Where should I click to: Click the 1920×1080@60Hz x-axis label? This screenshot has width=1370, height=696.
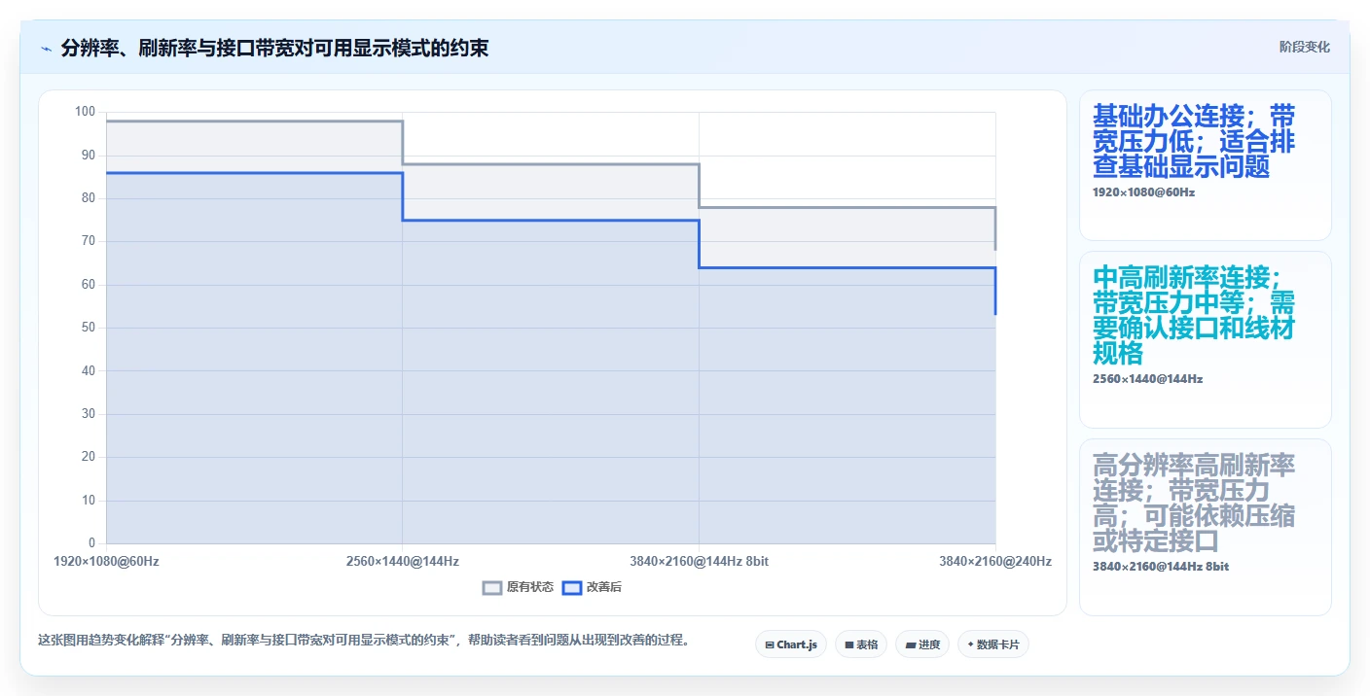(x=106, y=562)
